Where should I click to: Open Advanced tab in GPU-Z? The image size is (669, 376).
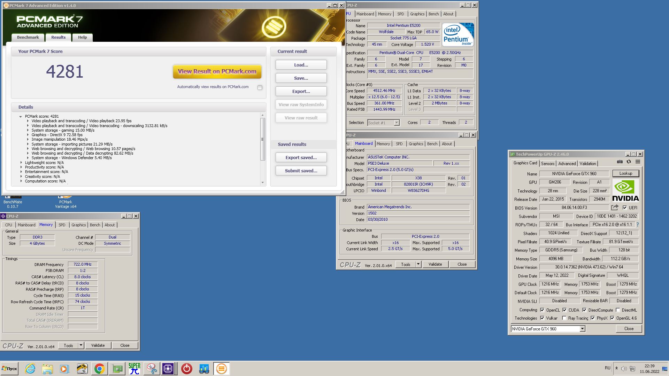[x=567, y=164]
